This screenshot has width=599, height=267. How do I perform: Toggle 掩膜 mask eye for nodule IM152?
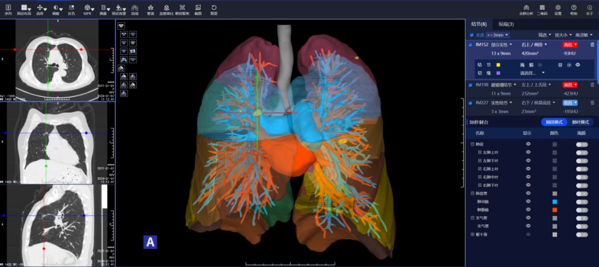tap(540, 65)
